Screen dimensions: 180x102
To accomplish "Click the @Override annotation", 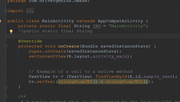I will click(x=30, y=41).
